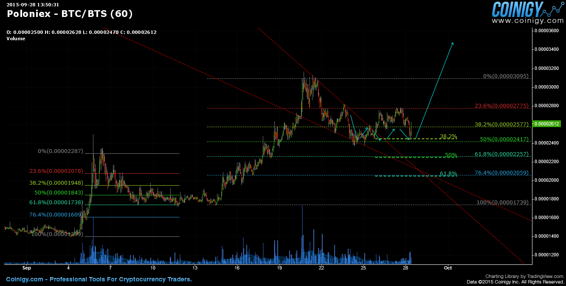Open the Coinigy.com Professional Tools footer link
566x286 pixels.
99,280
